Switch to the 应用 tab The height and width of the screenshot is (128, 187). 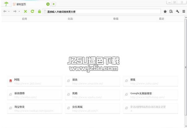click(x=24, y=19)
